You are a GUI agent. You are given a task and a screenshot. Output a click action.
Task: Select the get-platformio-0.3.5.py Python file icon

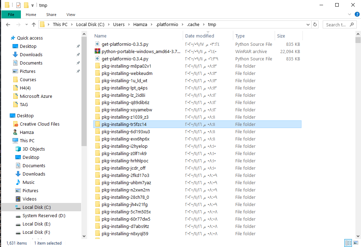[97, 44]
